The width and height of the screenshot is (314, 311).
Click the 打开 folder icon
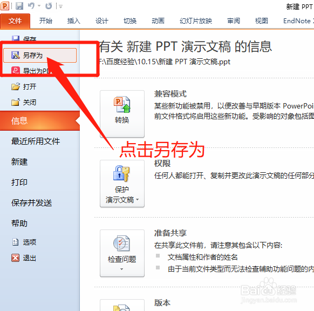(x=16, y=86)
